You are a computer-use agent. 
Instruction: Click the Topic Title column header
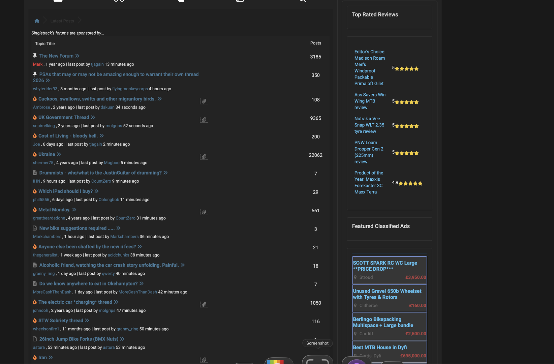click(45, 44)
